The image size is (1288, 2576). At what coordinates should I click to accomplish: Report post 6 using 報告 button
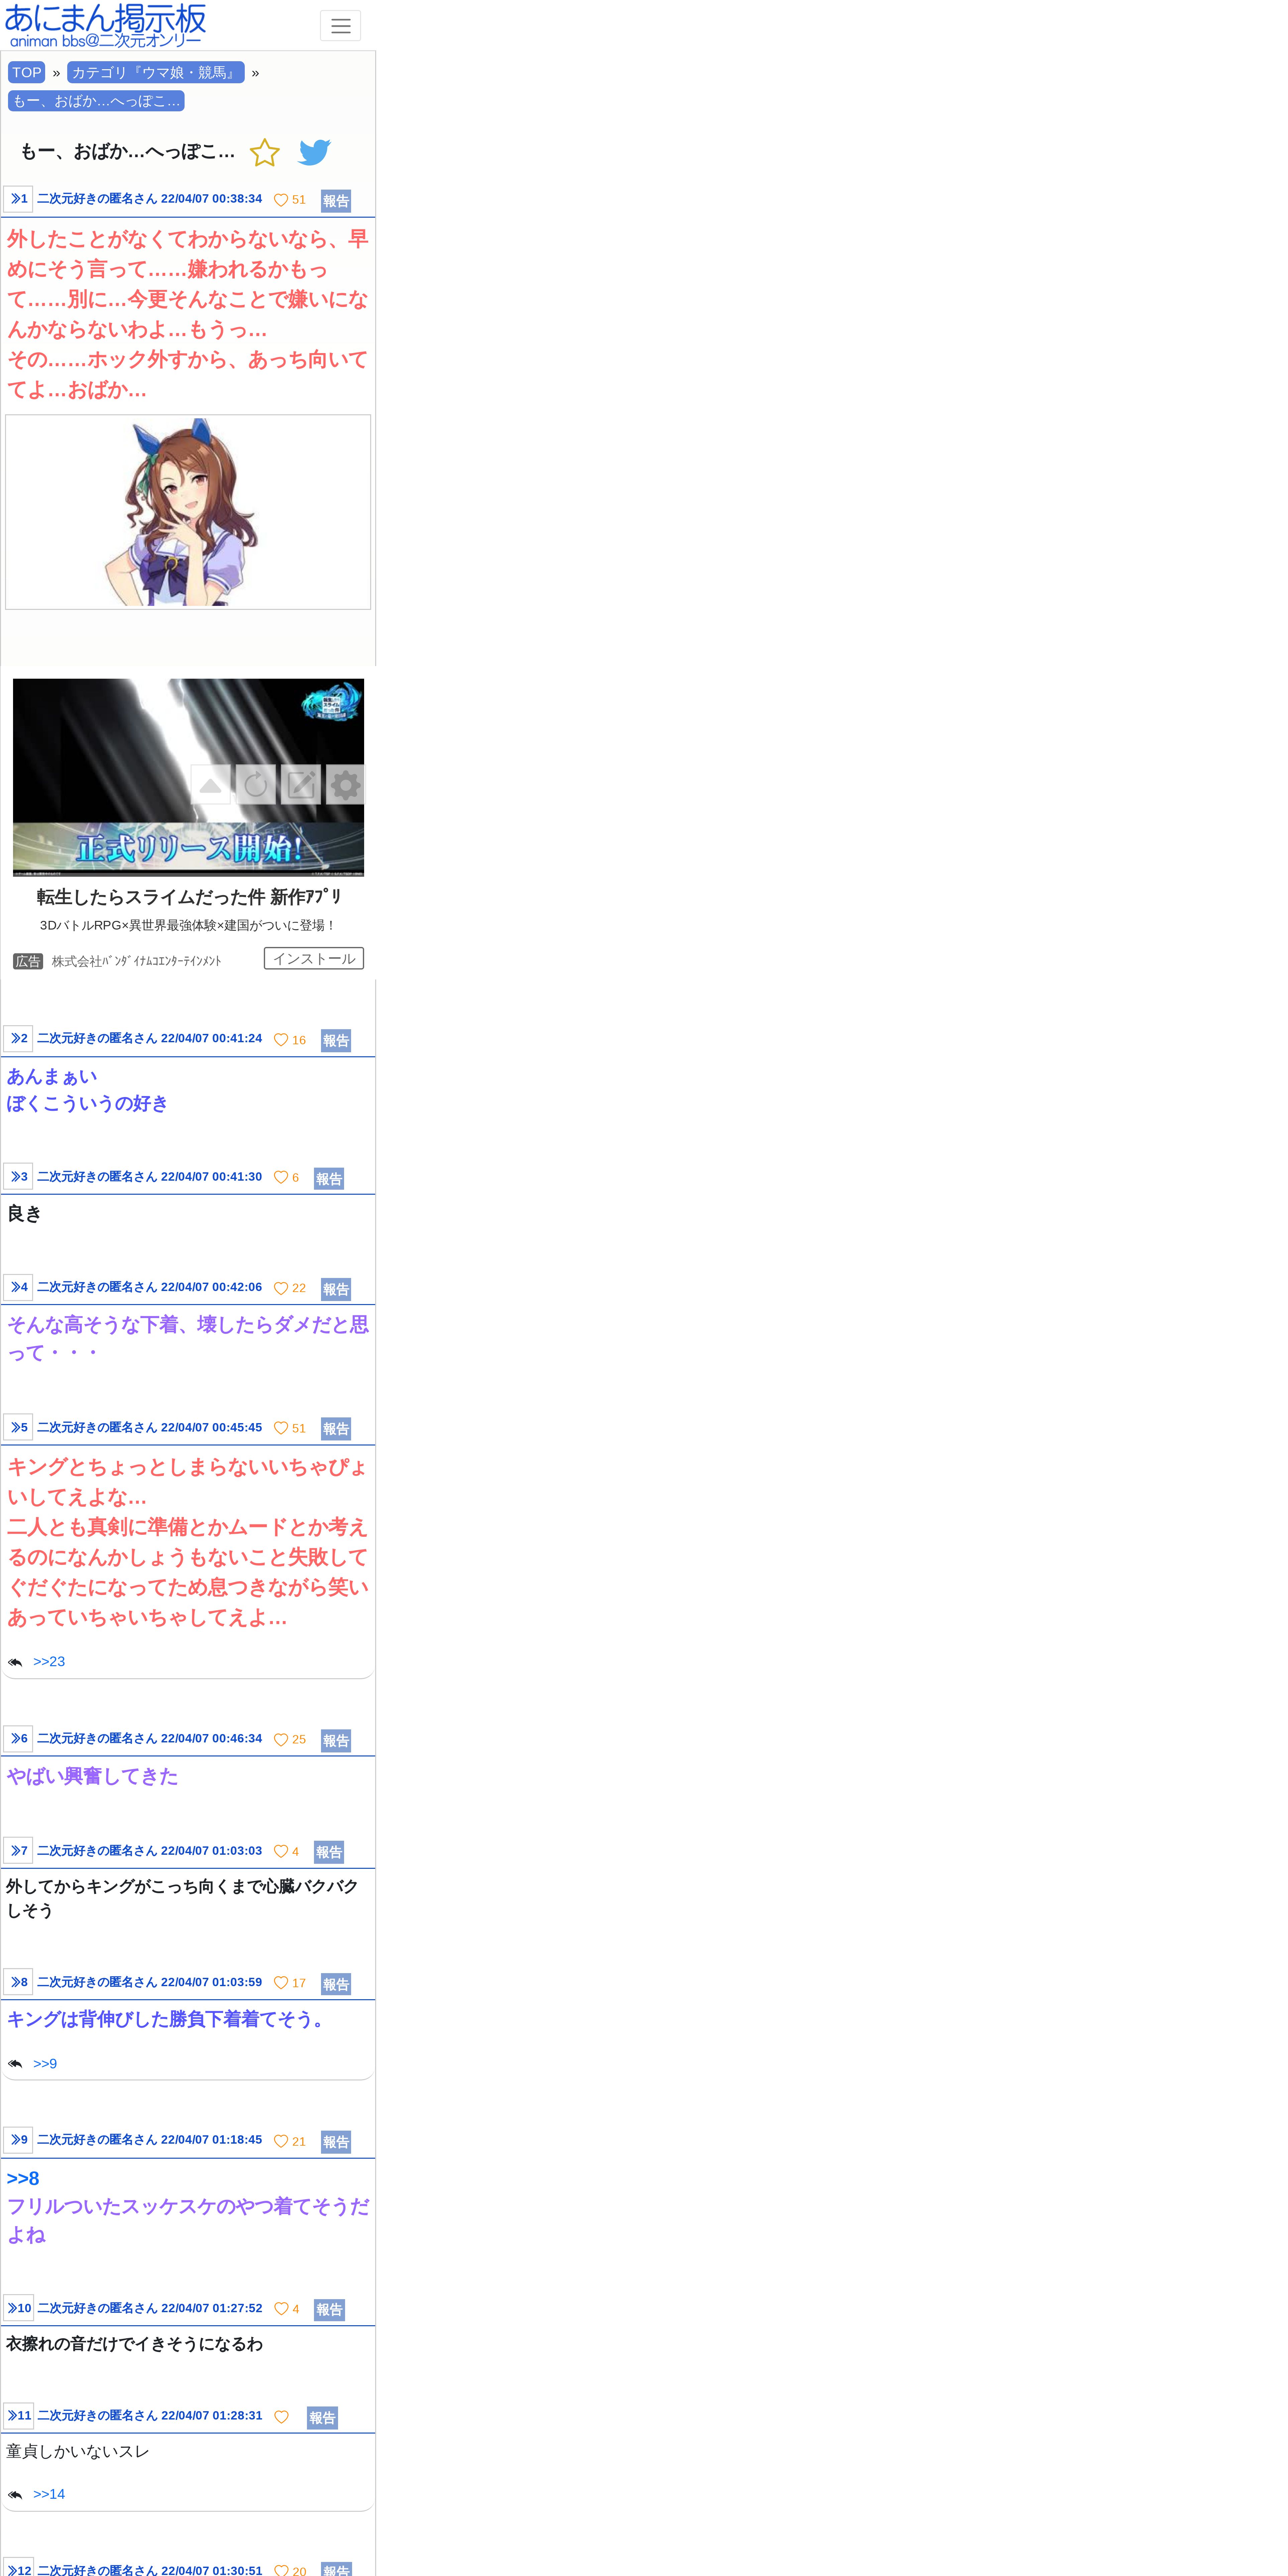pos(336,1741)
